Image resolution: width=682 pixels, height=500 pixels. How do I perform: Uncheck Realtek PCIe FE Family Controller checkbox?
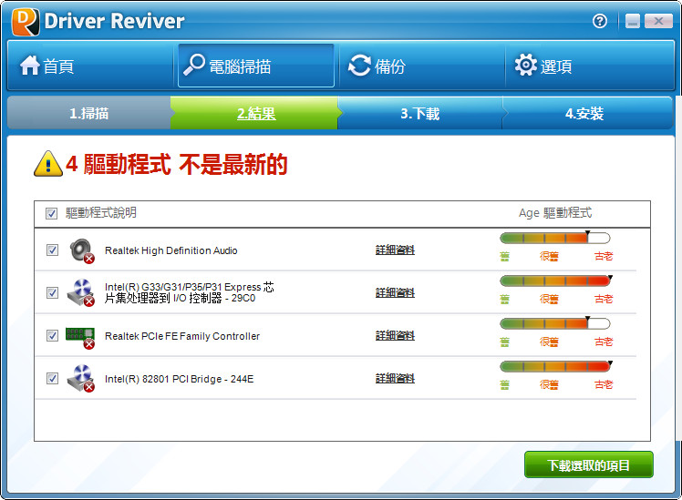(52, 336)
